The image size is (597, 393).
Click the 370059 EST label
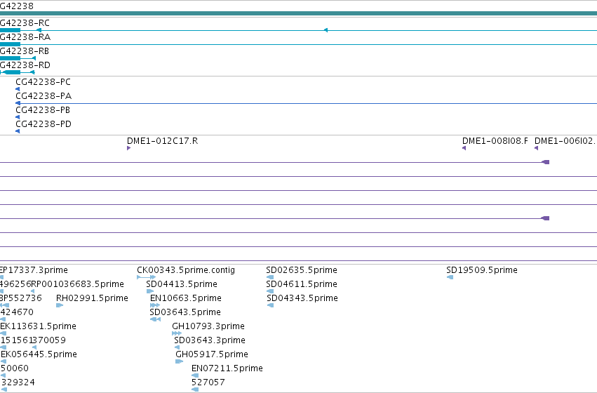tap(49, 340)
